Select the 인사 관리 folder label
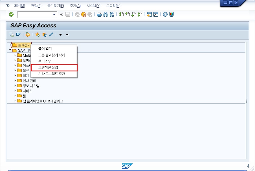The width and height of the screenshot is (255, 171). (29, 80)
